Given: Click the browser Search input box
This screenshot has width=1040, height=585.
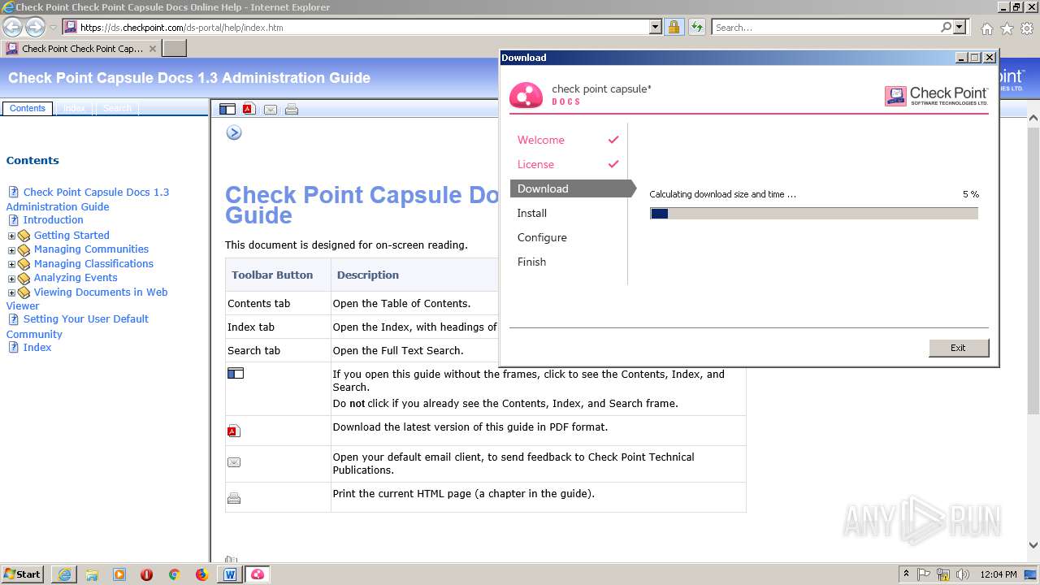Looking at the screenshot, I should click(x=826, y=27).
